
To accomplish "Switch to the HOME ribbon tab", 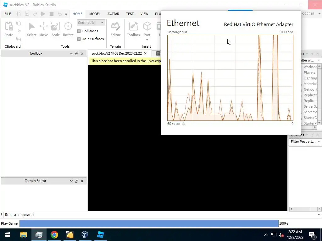I will pyautogui.click(x=77, y=14).
